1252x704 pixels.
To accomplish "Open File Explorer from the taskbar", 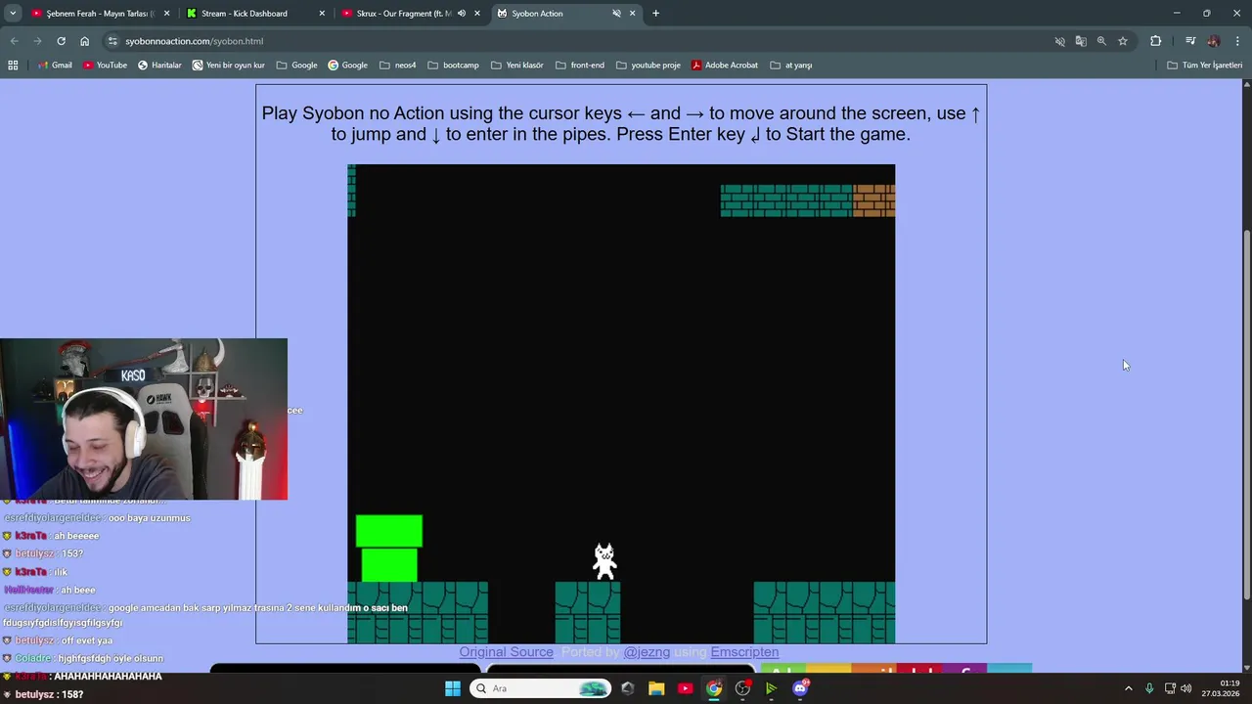I will tap(656, 688).
